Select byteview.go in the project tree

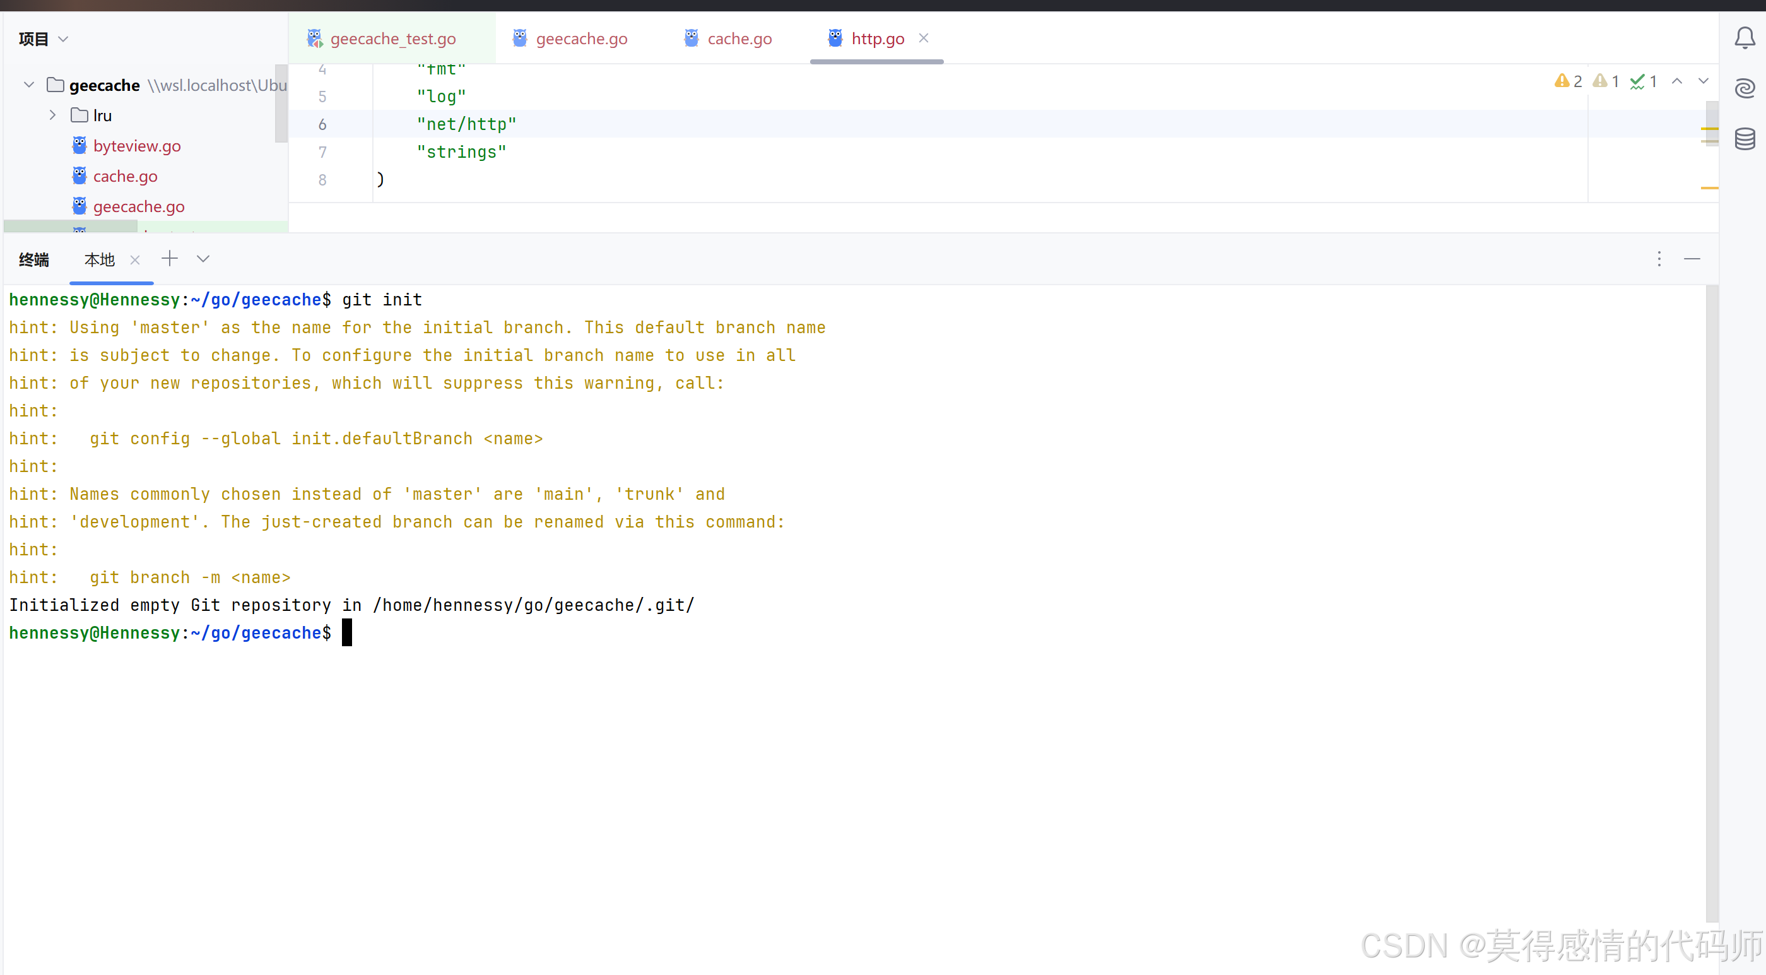click(136, 145)
